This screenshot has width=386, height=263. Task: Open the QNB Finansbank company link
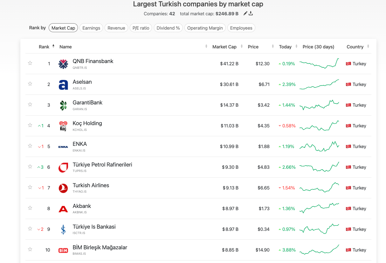coord(93,61)
